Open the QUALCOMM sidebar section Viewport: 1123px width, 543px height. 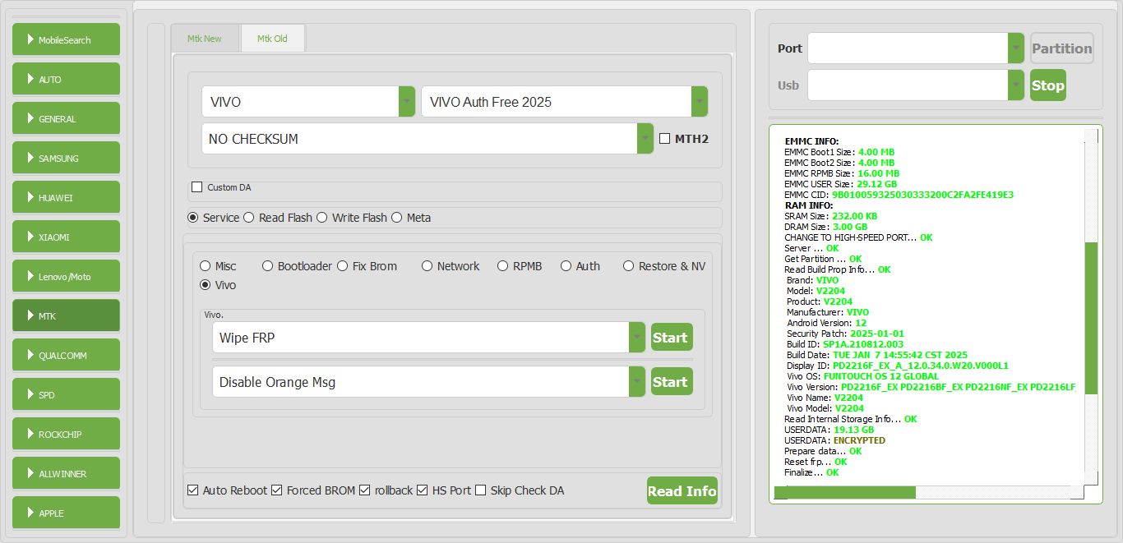click(x=66, y=355)
